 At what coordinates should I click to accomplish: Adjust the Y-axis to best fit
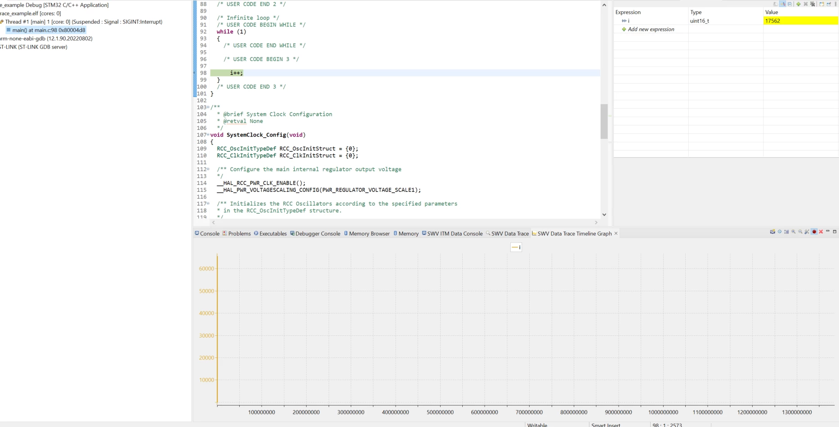(786, 232)
